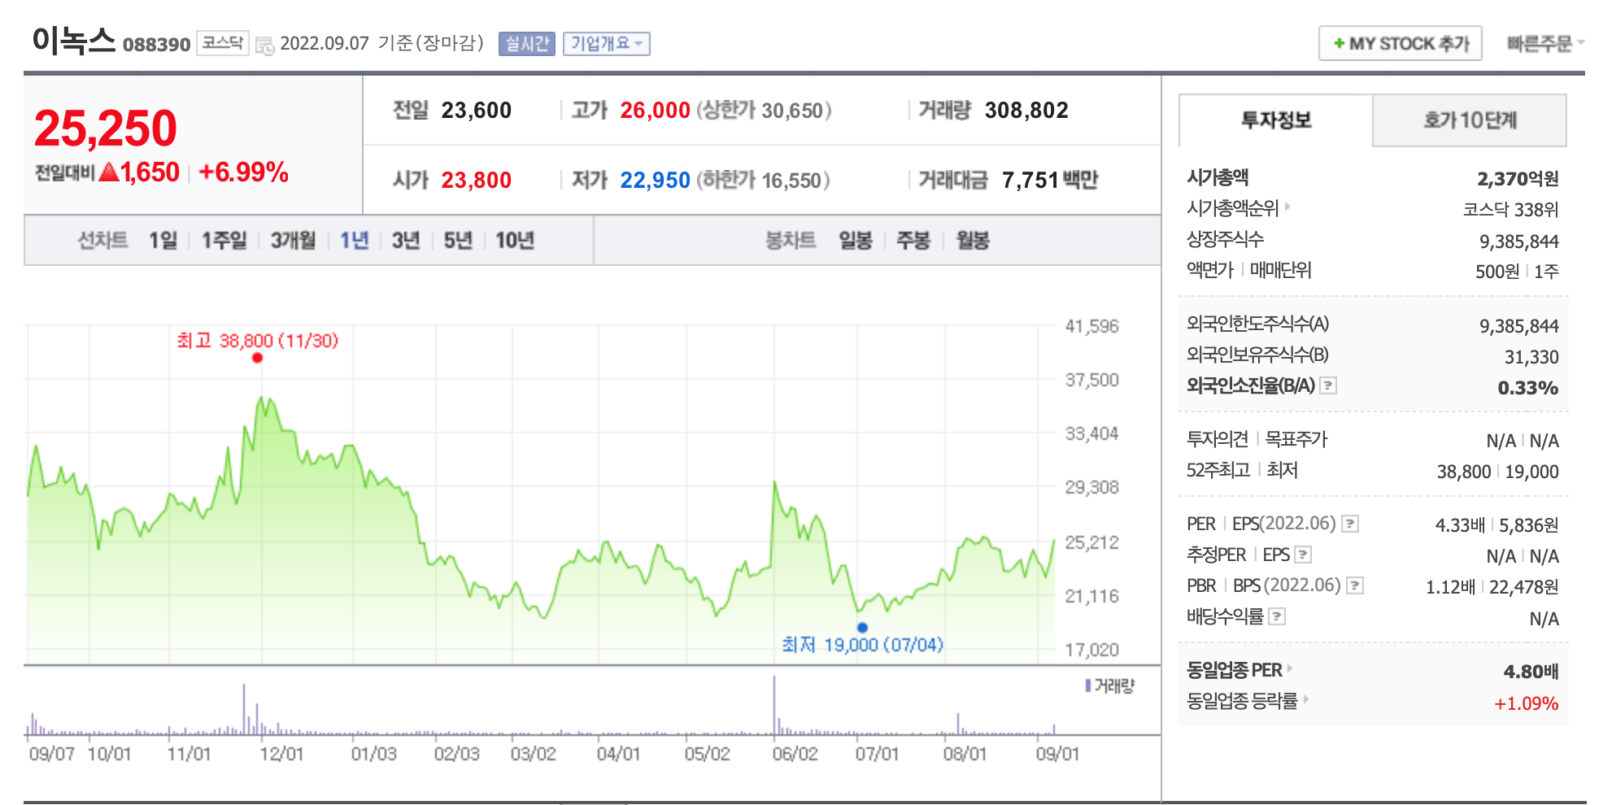Open help icon next to PBR BPS(2022.06)

[1354, 585]
